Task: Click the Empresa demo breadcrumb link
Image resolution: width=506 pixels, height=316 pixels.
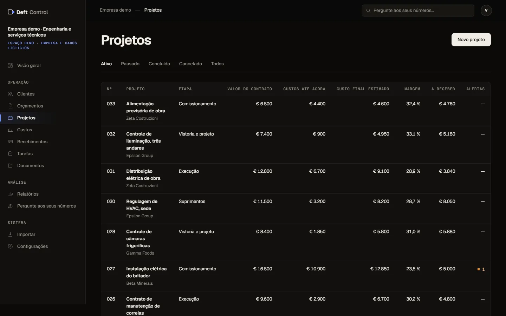Action: coord(115,10)
